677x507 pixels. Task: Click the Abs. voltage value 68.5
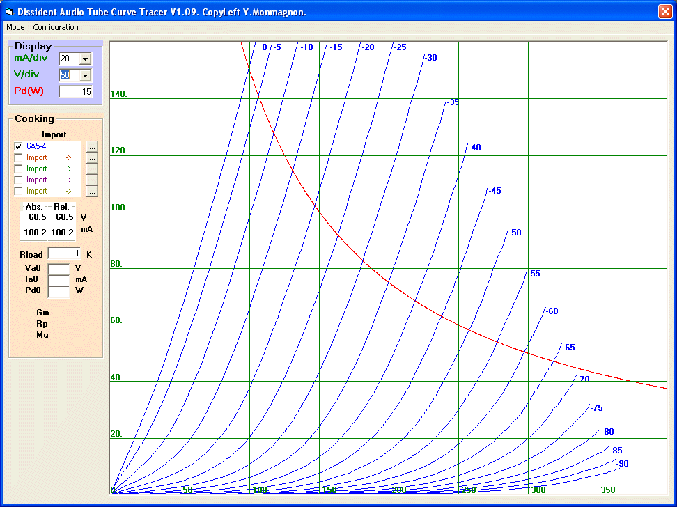point(38,217)
